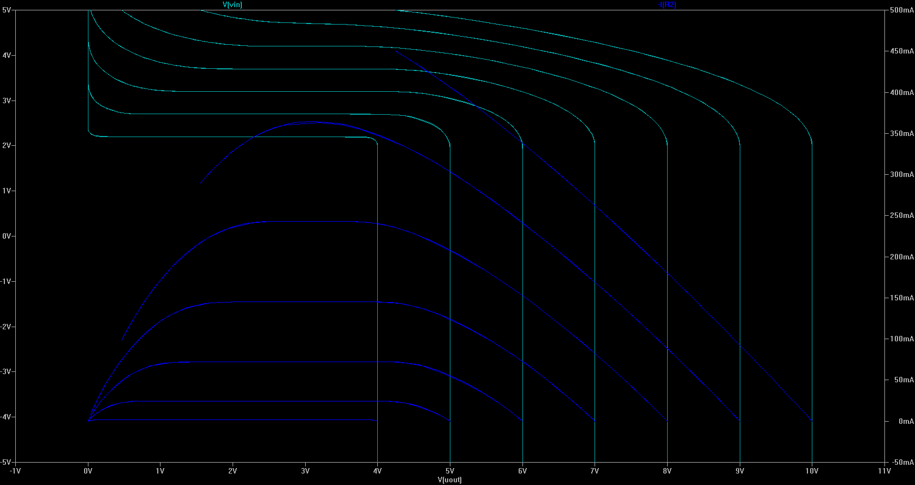Screen dimensions: 915x485
Task: Click the -I(R2) trace label
Action: (x=667, y=4)
